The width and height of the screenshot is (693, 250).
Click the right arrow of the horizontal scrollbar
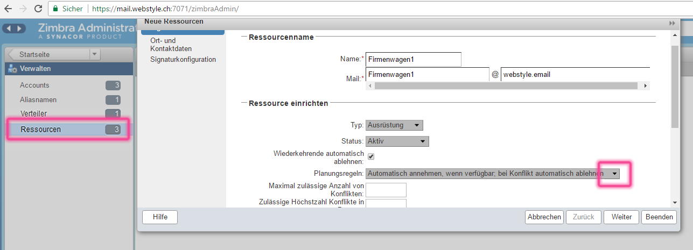click(646, 85)
